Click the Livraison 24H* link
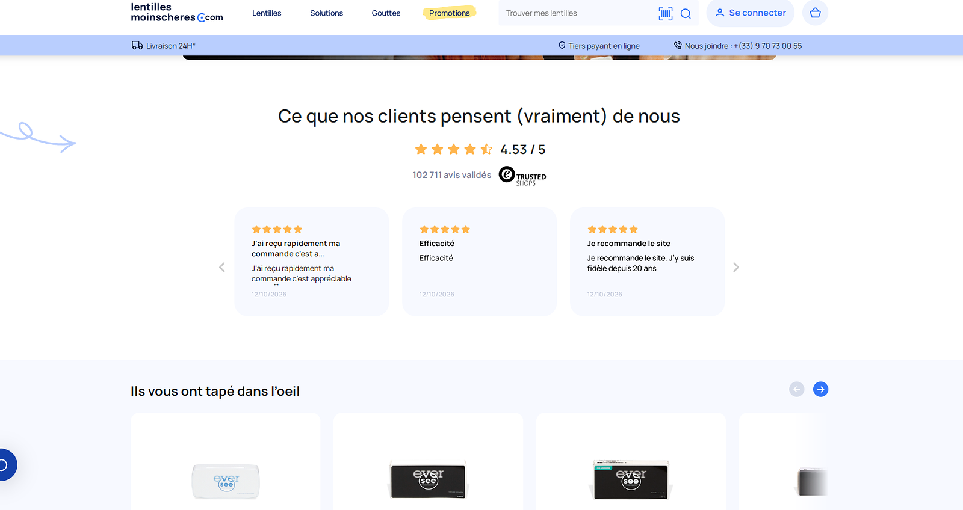This screenshot has height=510, width=963. (x=170, y=46)
